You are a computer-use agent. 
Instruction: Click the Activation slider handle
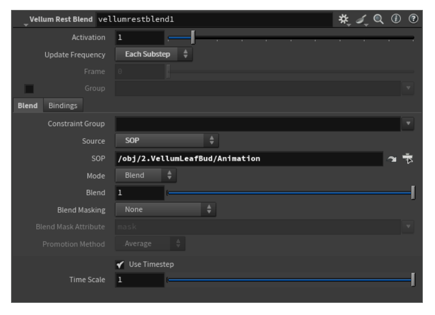tap(192, 38)
